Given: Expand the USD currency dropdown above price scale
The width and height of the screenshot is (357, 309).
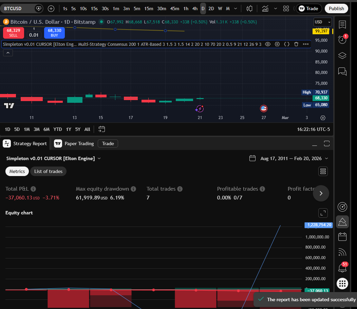Looking at the screenshot, I should pyautogui.click(x=322, y=22).
